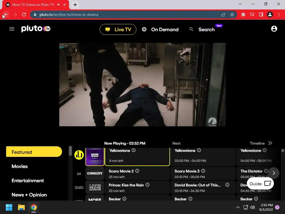Click the address bar URL

point(69,14)
